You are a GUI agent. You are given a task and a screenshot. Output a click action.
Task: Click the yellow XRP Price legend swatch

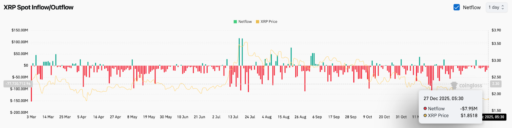[257, 22]
